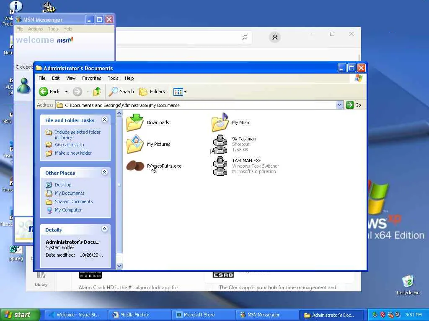Open the Tools menu in Documents window
The width and height of the screenshot is (429, 321).
pos(113,78)
